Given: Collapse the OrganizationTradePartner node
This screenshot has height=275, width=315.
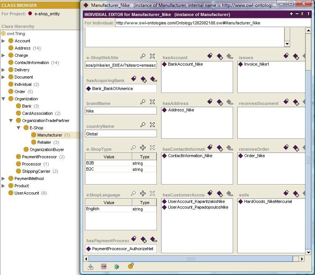Looking at the screenshot, I should tap(11, 121).
